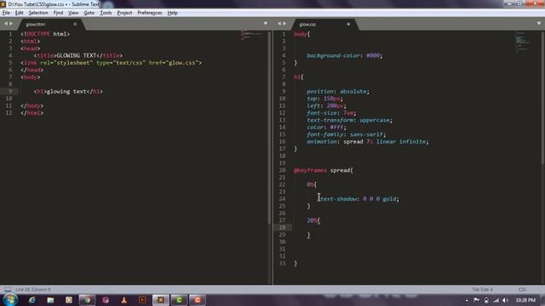Open red Camtasia recorder taskbar icon
The height and width of the screenshot is (306, 545).
coord(198,300)
